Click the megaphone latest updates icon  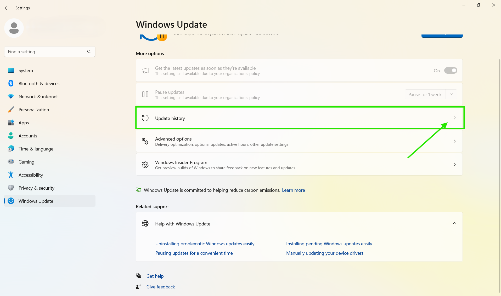(145, 71)
